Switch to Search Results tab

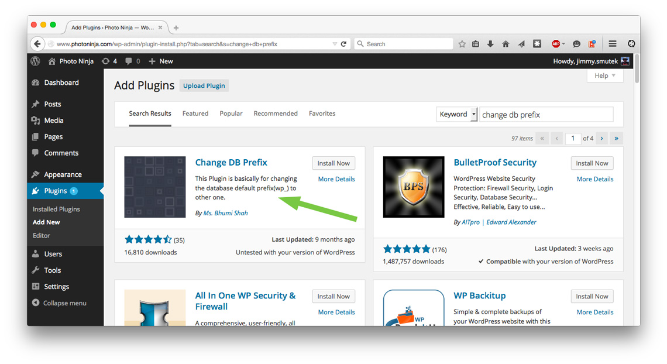point(150,114)
